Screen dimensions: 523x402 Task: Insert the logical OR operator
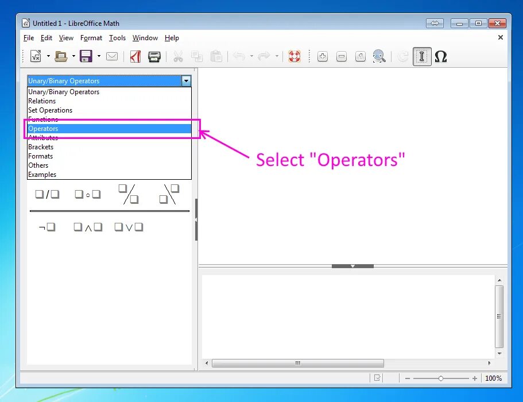click(129, 227)
